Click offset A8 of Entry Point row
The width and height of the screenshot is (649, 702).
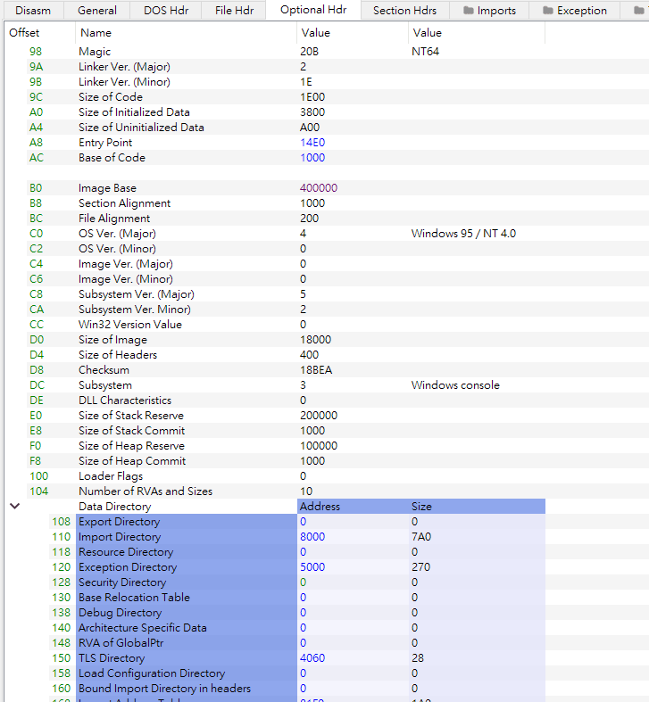[x=36, y=143]
